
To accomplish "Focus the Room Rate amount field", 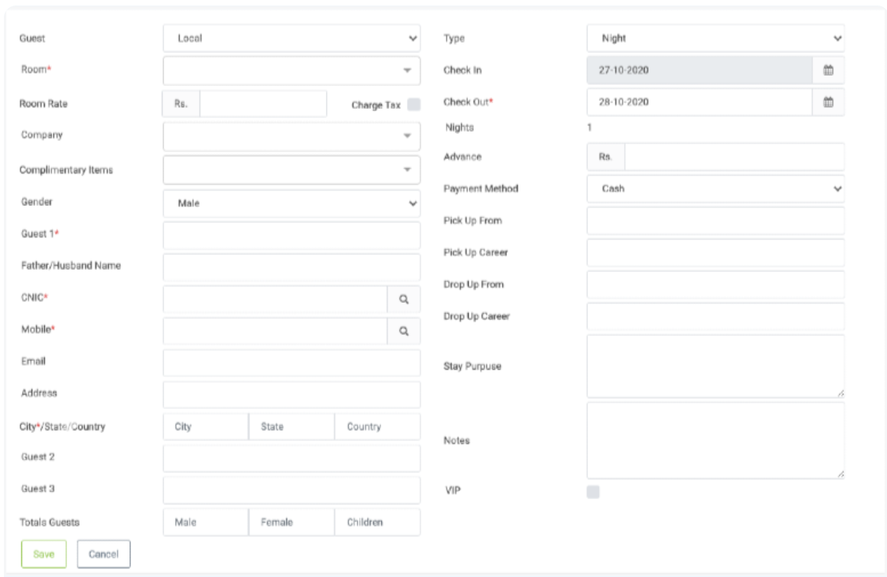I will pos(263,104).
